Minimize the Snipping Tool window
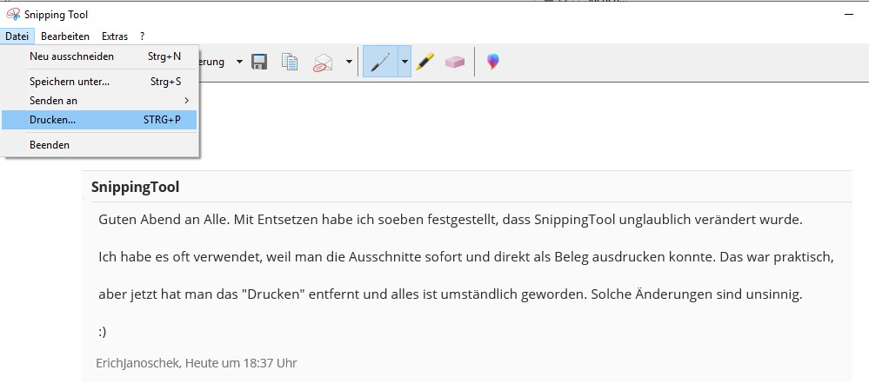The image size is (869, 390). pos(848,15)
